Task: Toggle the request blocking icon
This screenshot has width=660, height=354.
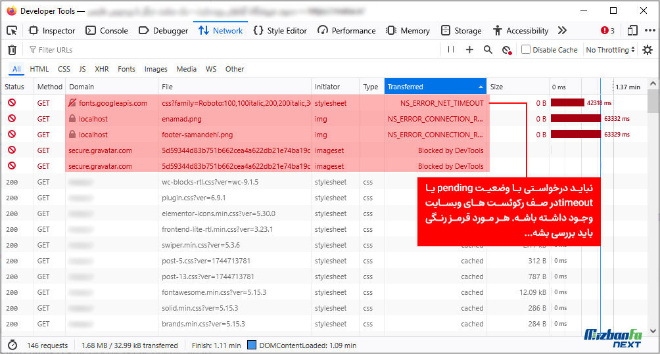Action: click(x=507, y=50)
